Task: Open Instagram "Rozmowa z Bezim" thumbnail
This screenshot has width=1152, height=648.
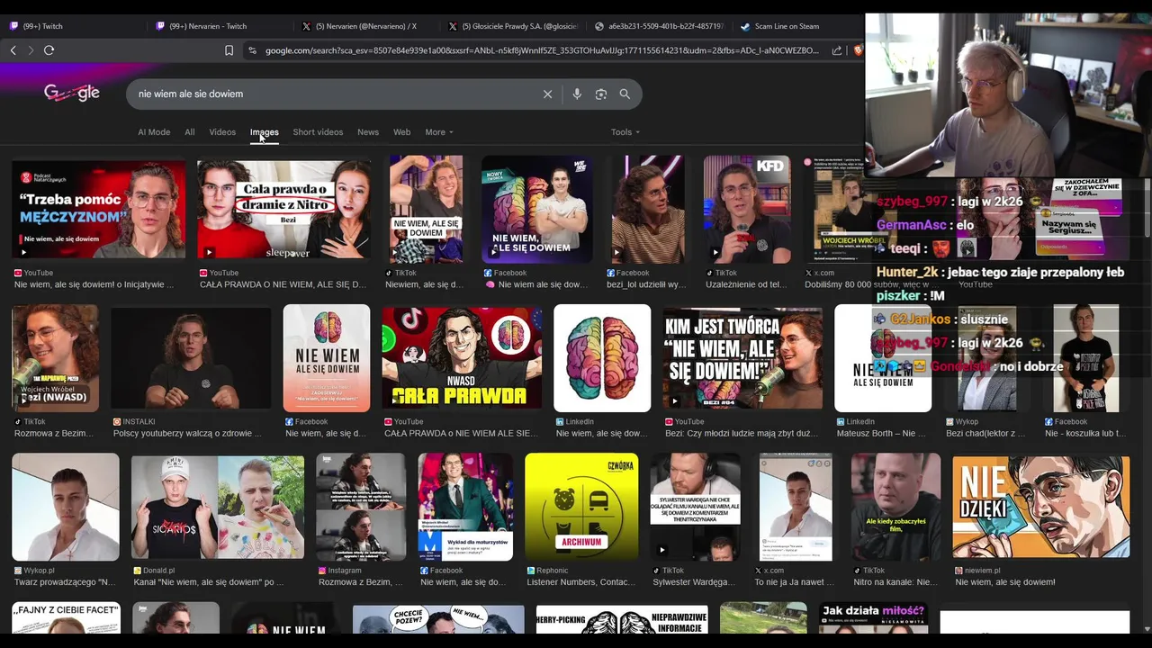Action: tap(361, 507)
